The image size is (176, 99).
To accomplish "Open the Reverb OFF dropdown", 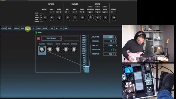I will pos(105,12).
